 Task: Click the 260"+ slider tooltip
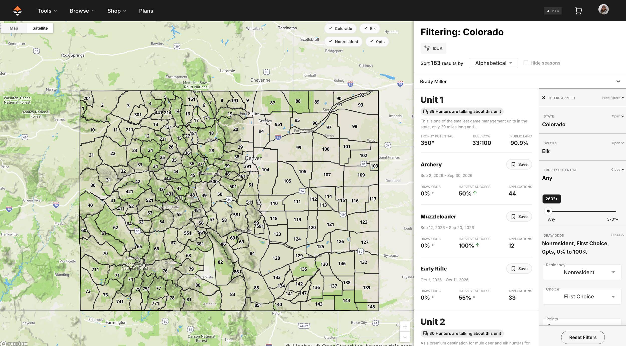551,199
